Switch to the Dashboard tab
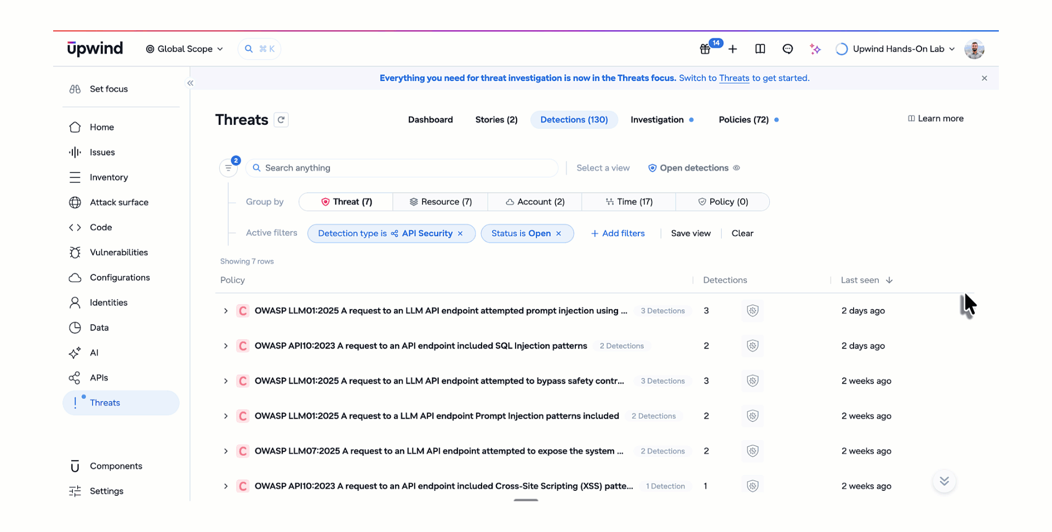The width and height of the screenshot is (1052, 532). click(x=430, y=119)
